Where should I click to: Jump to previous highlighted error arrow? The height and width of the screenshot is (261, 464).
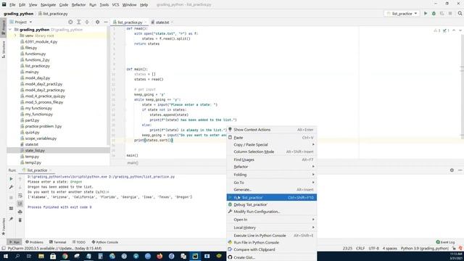[x=454, y=30]
